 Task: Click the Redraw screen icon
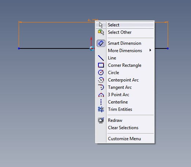pos(101,120)
